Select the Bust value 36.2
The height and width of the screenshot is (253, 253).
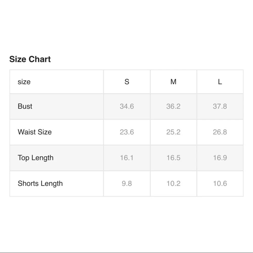pos(173,106)
